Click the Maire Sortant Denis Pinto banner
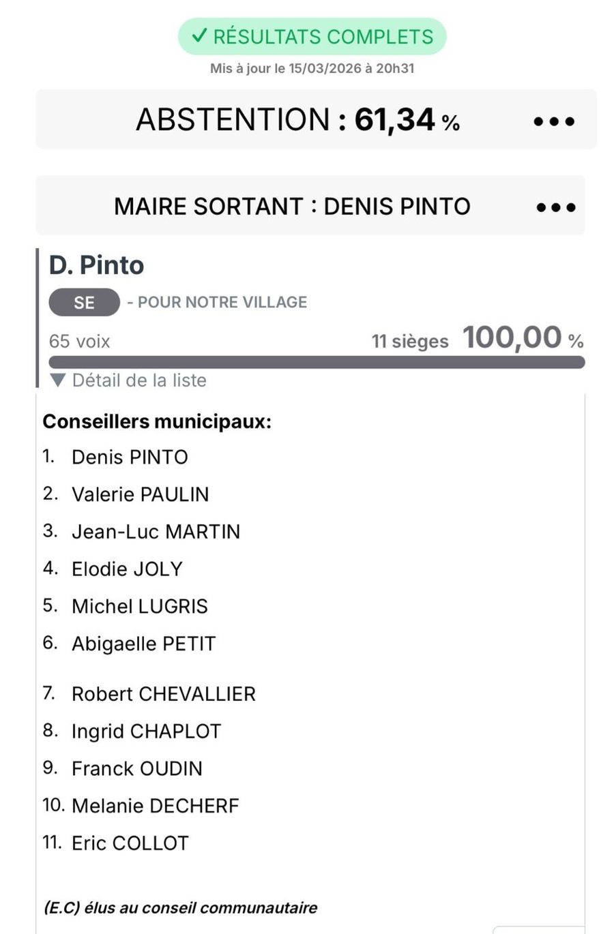Screen dimensions: 614x934 coord(292,206)
